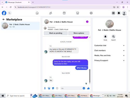
Task: Open the account profile avatar menu
Action: point(124,13)
